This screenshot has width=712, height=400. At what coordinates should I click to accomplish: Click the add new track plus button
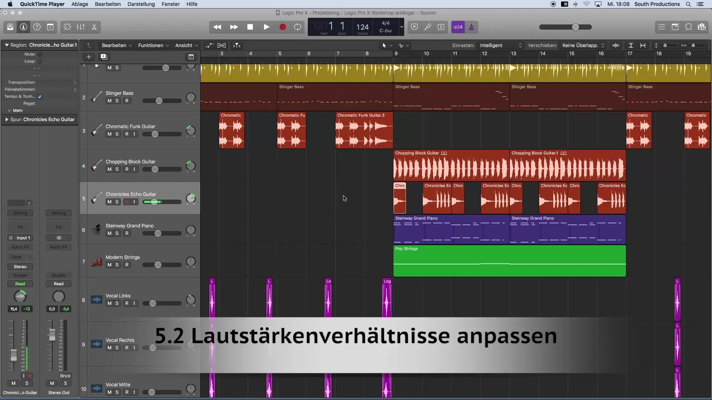pos(89,57)
